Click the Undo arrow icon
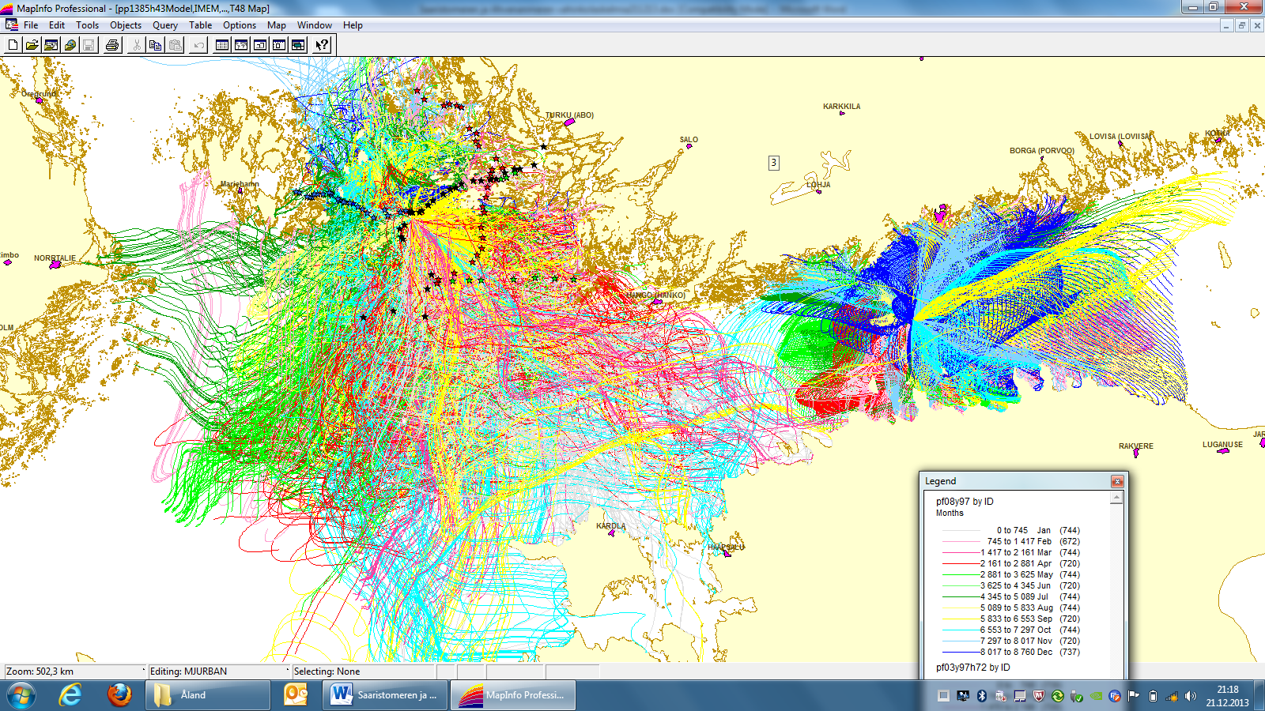 tap(198, 45)
